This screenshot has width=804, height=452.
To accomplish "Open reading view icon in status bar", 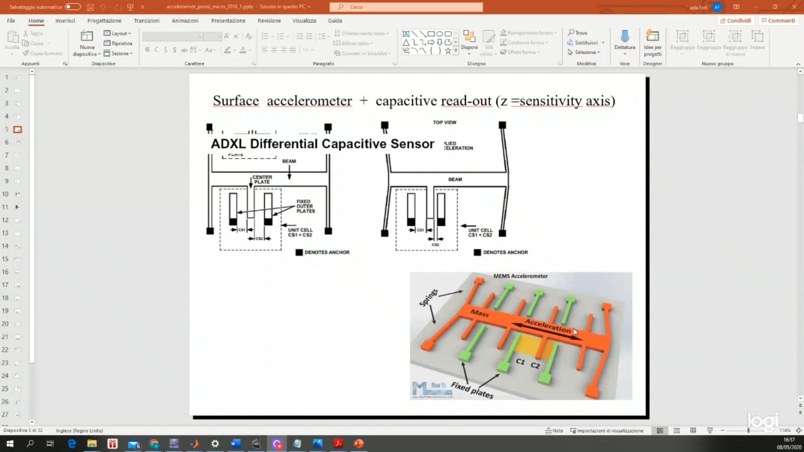I will point(693,431).
